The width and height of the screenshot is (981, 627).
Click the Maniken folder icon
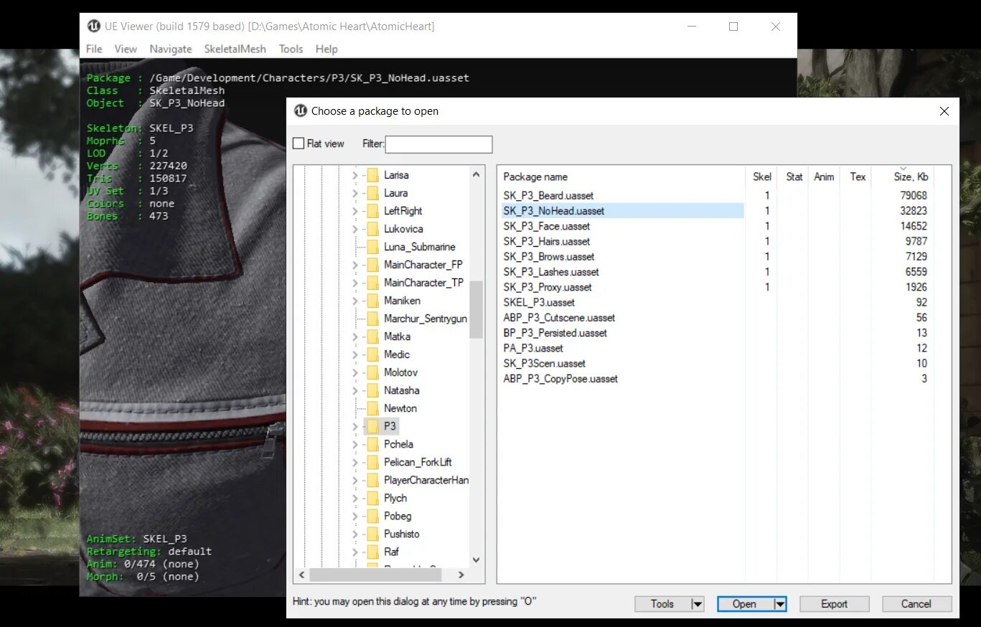372,301
